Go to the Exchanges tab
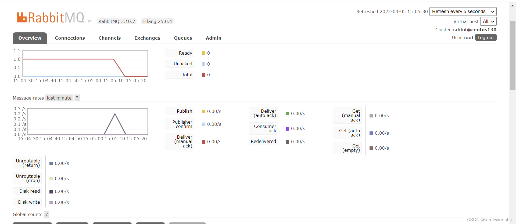Viewport: 516px width, 224px height. tap(147, 38)
